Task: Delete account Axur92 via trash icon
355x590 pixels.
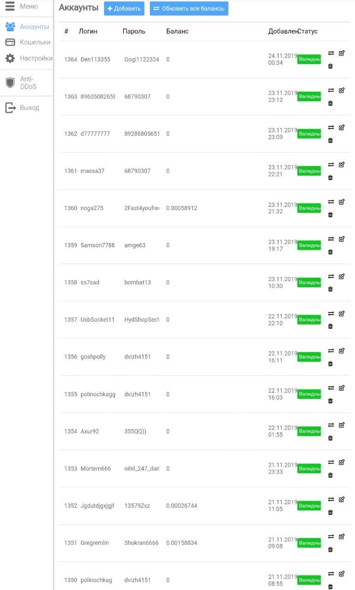Action: (x=330, y=438)
